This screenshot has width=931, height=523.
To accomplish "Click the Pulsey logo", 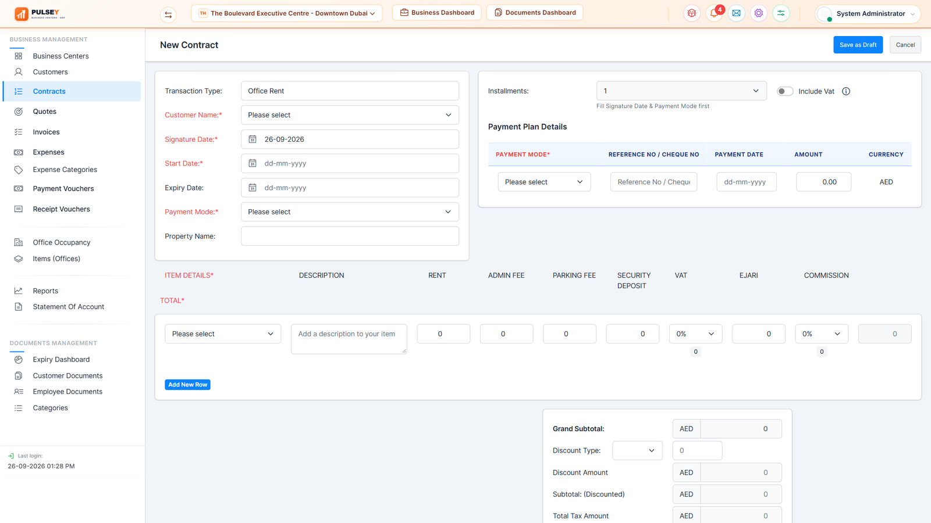I will [40, 13].
